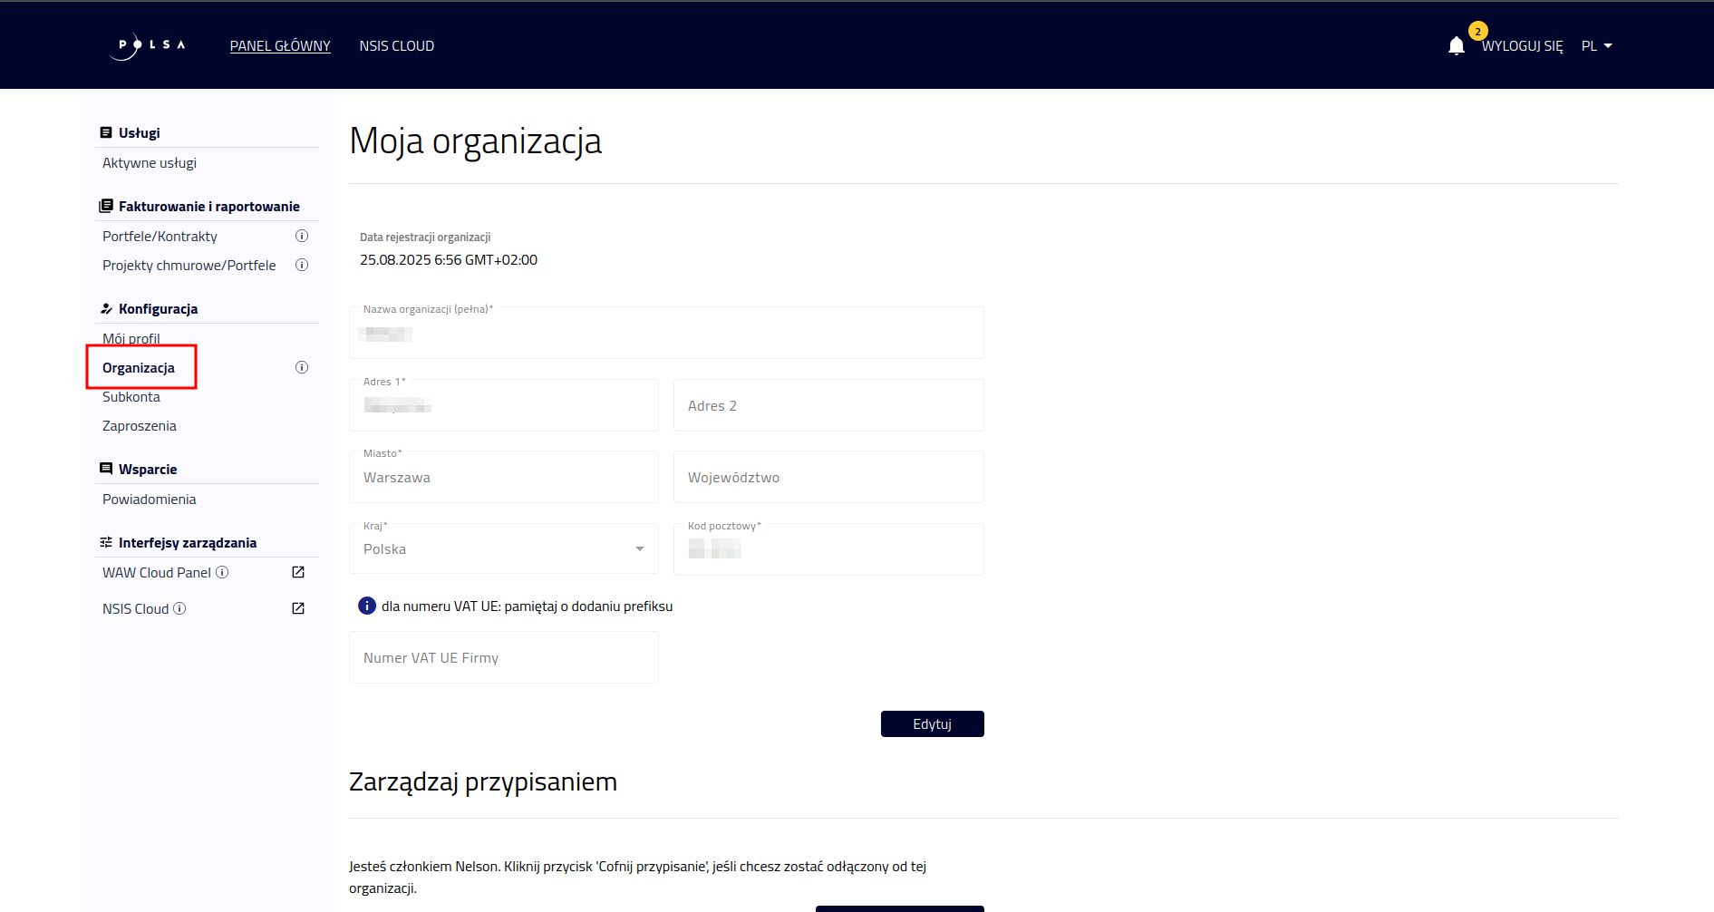This screenshot has height=912, width=1714.
Task: Click WYLOGUJ SIĘ to log out
Action: coord(1524,45)
